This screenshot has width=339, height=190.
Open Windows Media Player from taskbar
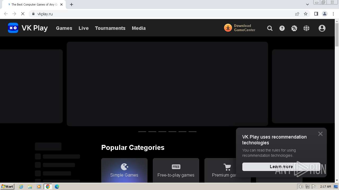[39, 187]
